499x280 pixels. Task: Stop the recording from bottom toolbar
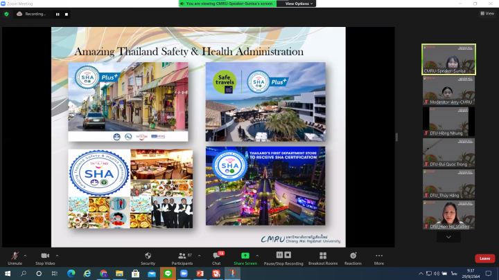(x=288, y=255)
